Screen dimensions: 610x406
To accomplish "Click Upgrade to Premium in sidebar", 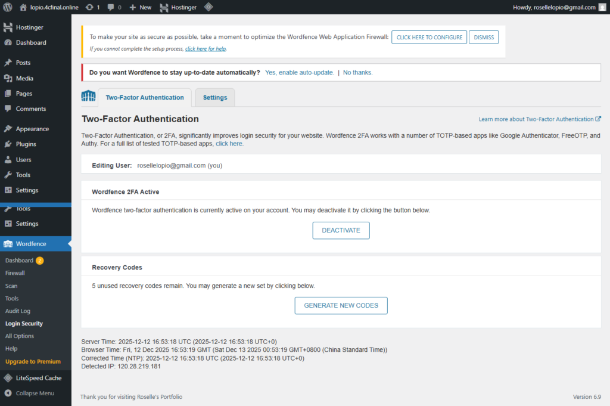I will (33, 361).
